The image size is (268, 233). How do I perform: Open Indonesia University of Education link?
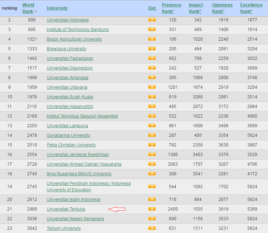tap(89, 187)
